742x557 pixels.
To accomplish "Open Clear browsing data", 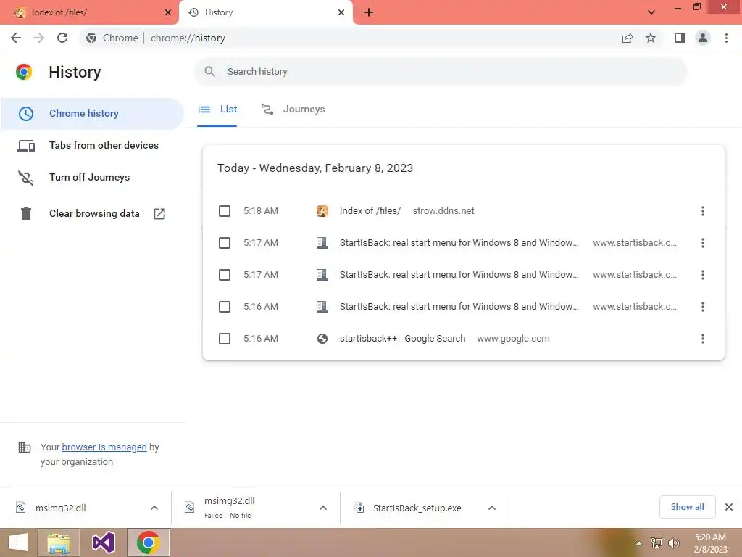I will 92,214.
